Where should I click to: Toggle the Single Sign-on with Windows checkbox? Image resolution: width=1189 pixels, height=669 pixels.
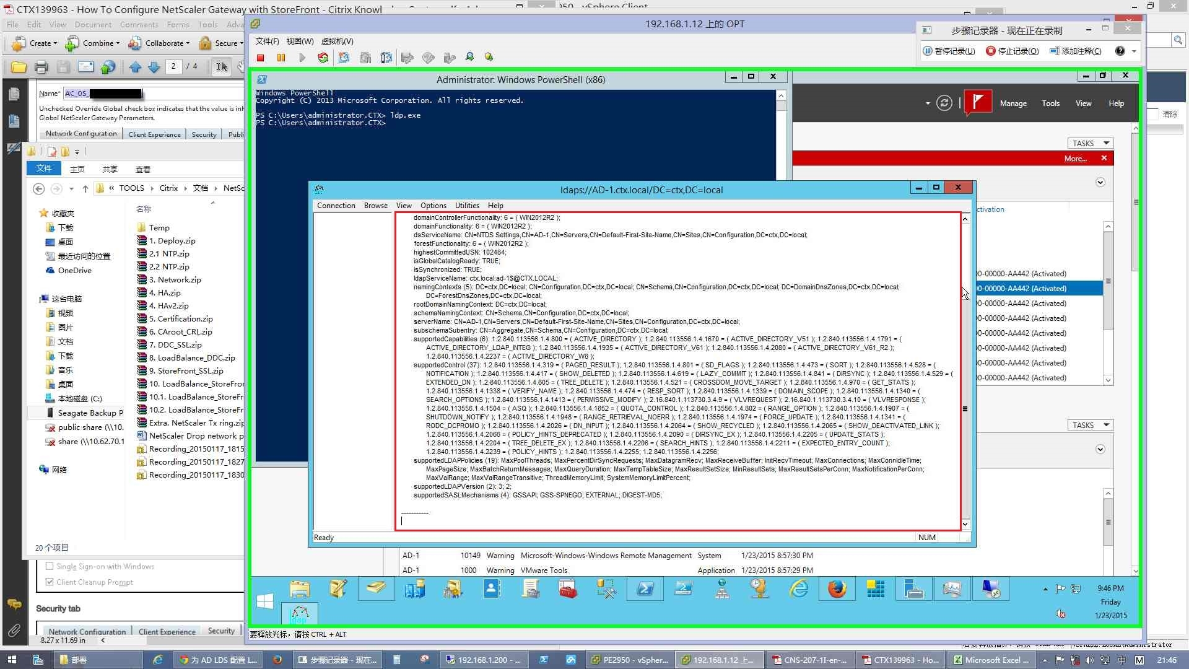point(50,566)
